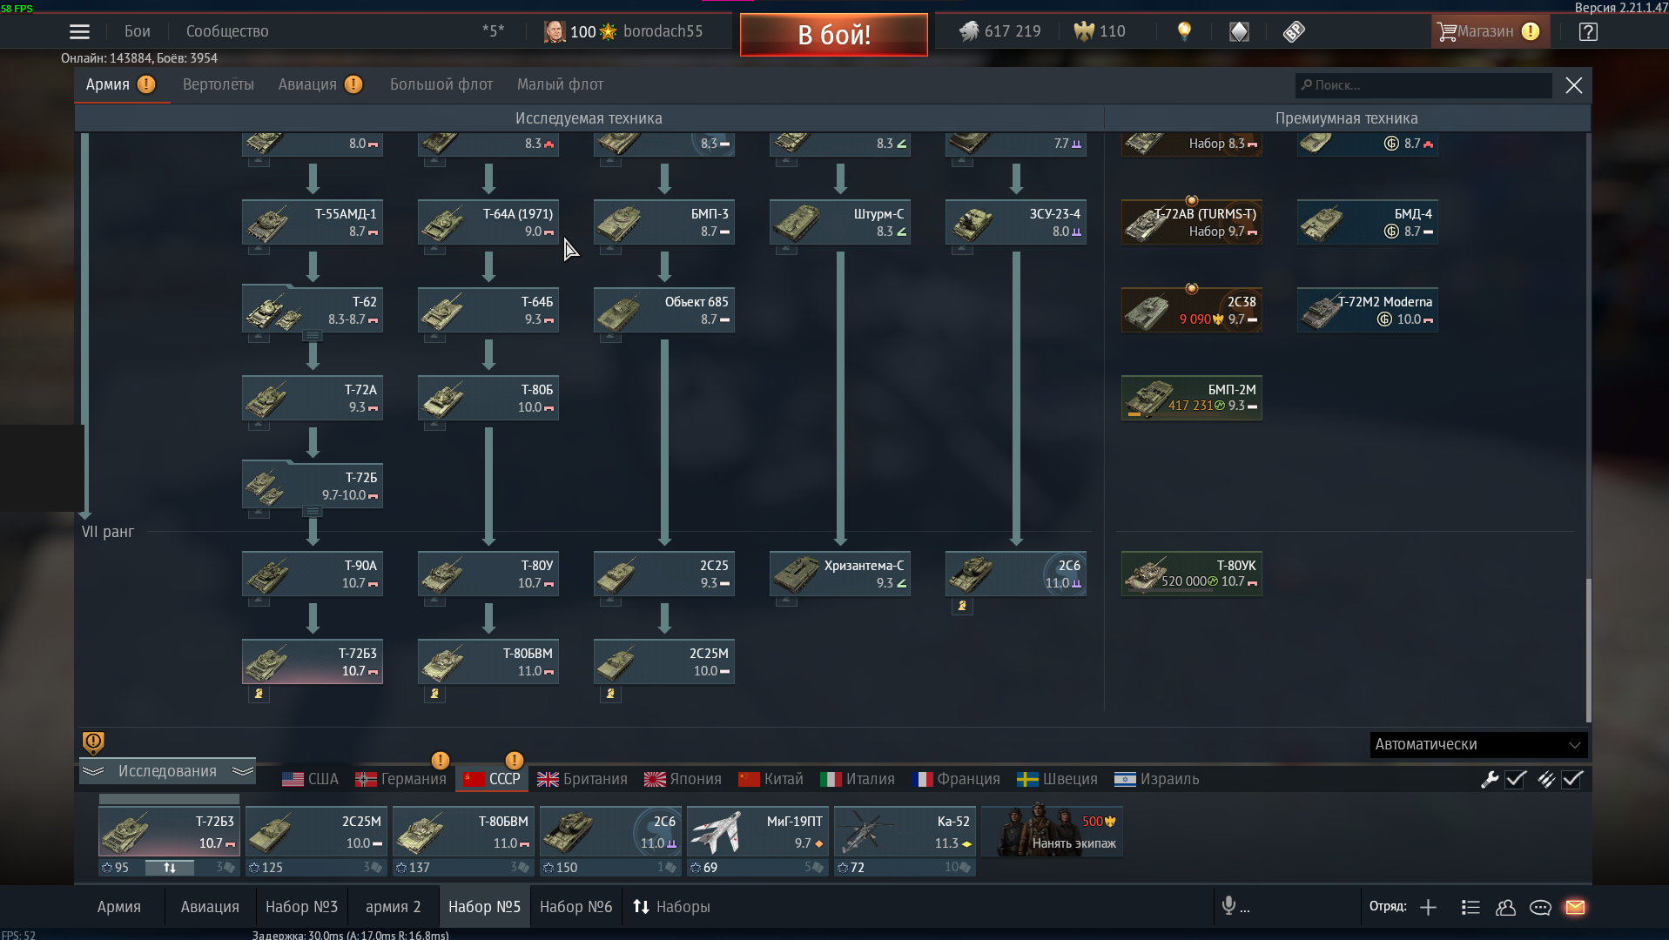Viewport: 1669px width, 940px height.
Task: Open the Наборы presets switcher
Action: click(671, 907)
